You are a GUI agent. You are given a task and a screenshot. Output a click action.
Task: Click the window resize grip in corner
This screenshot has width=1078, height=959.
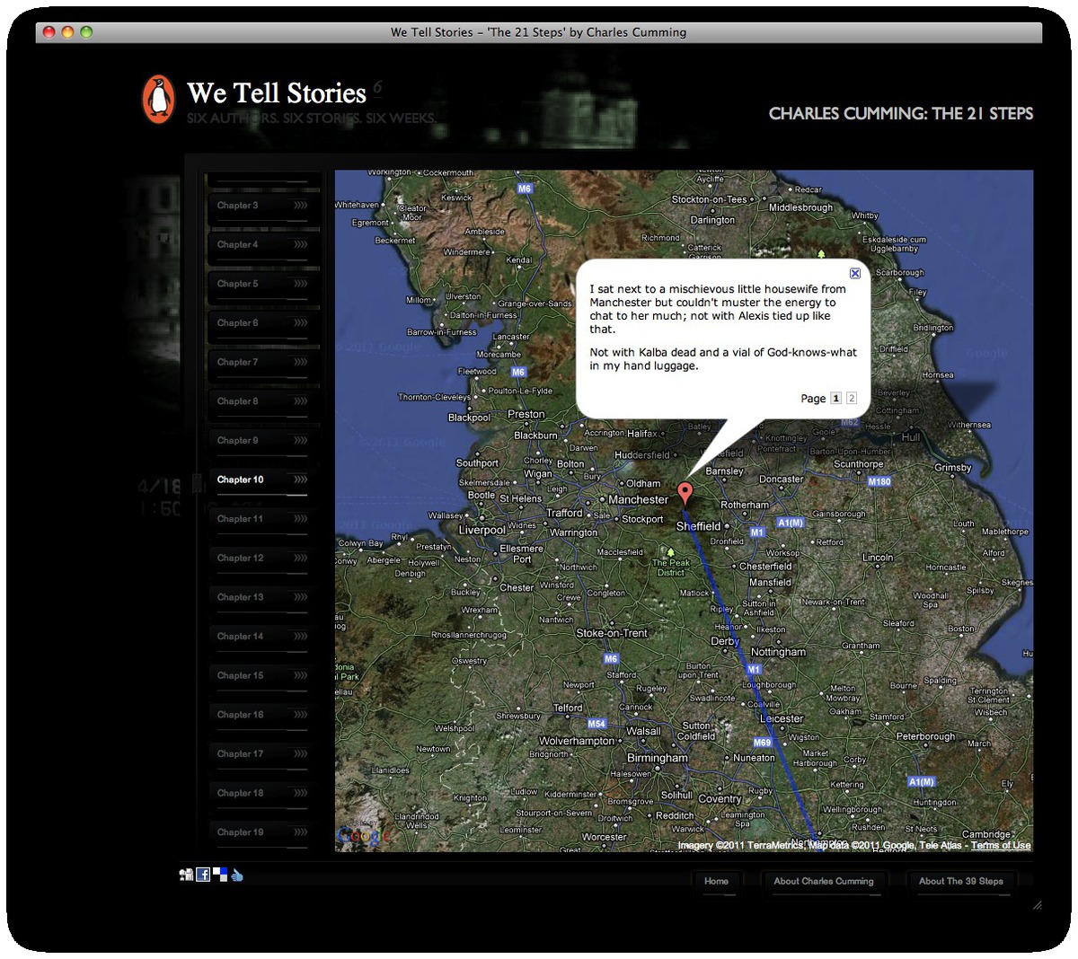pyautogui.click(x=1037, y=905)
